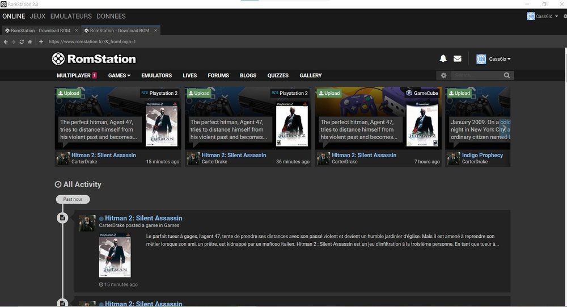Open the MULTIPLAYER menu item
Image resolution: width=567 pixels, height=307 pixels.
coord(77,75)
